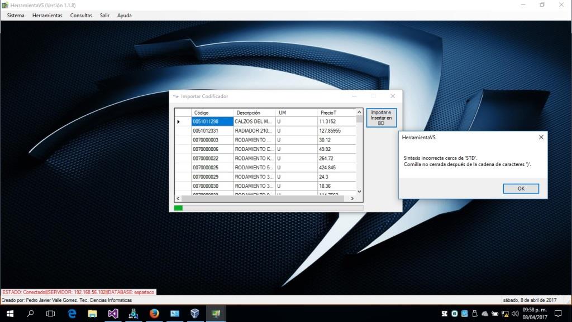Open the Action Center notification icon
Screen dimensions: 572x322
tap(558, 313)
